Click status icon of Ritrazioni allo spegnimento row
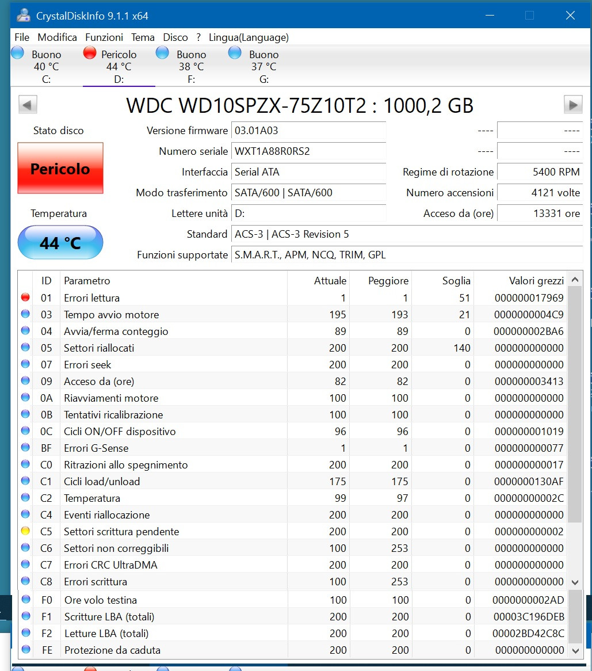Viewport: 592px width, 671px height. coord(26,464)
